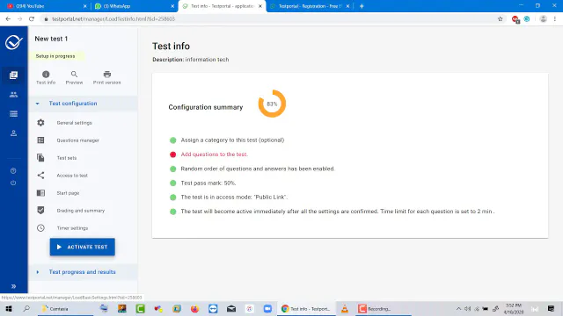Open the notification center icon
The height and width of the screenshot is (316, 563).
[x=552, y=308]
